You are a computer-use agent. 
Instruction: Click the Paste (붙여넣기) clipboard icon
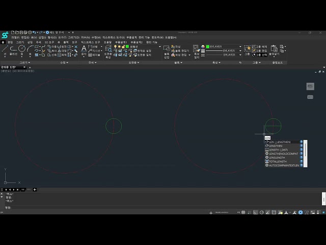(x=274, y=50)
